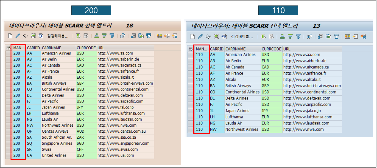Click Select All icon in 200 window toolbar
The width and height of the screenshot is (377, 168).
pos(78,36)
